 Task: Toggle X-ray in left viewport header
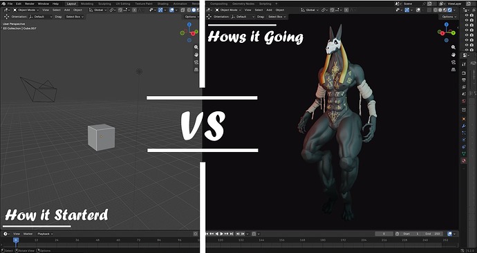point(183,10)
